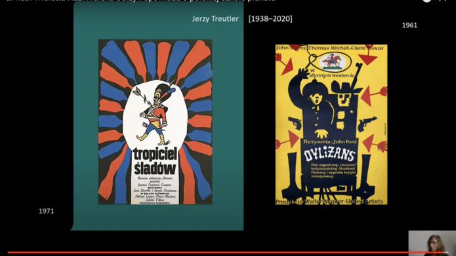Click the Dyliżans poster image
The width and height of the screenshot is (456, 256).
point(331,124)
